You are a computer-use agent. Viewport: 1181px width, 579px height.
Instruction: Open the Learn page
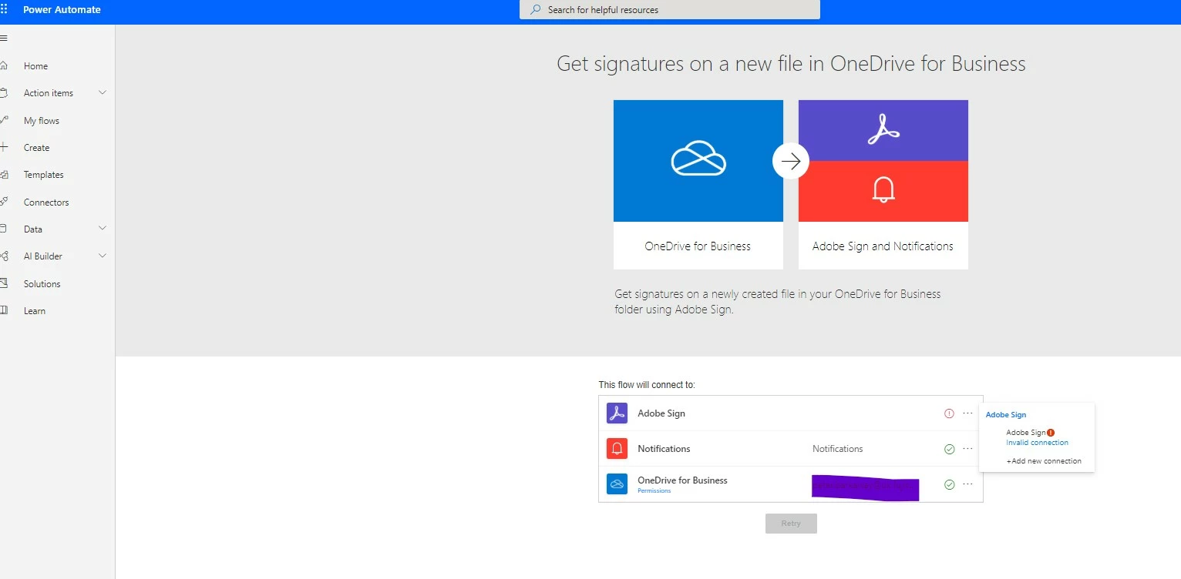pyautogui.click(x=35, y=311)
